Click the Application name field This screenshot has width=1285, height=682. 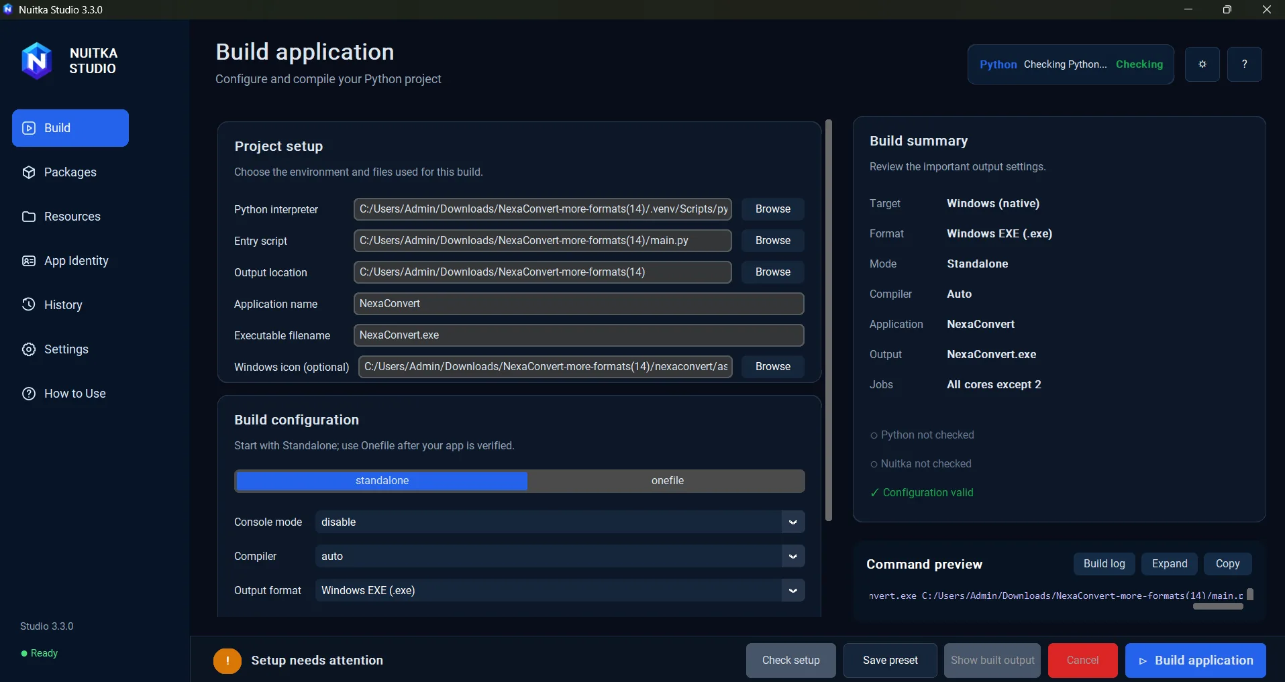click(x=579, y=304)
